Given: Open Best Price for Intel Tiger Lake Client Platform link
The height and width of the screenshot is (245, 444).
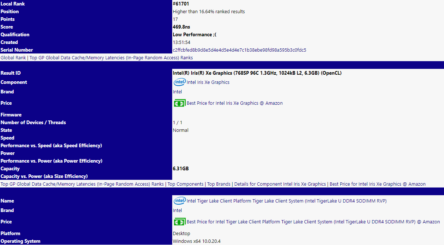Looking at the screenshot, I should [x=313, y=222].
